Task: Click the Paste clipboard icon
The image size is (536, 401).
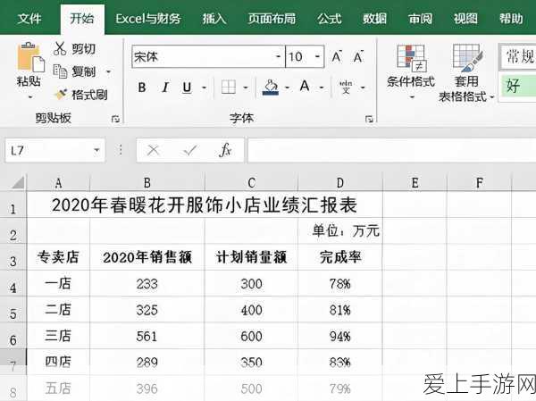Action: click(x=30, y=57)
